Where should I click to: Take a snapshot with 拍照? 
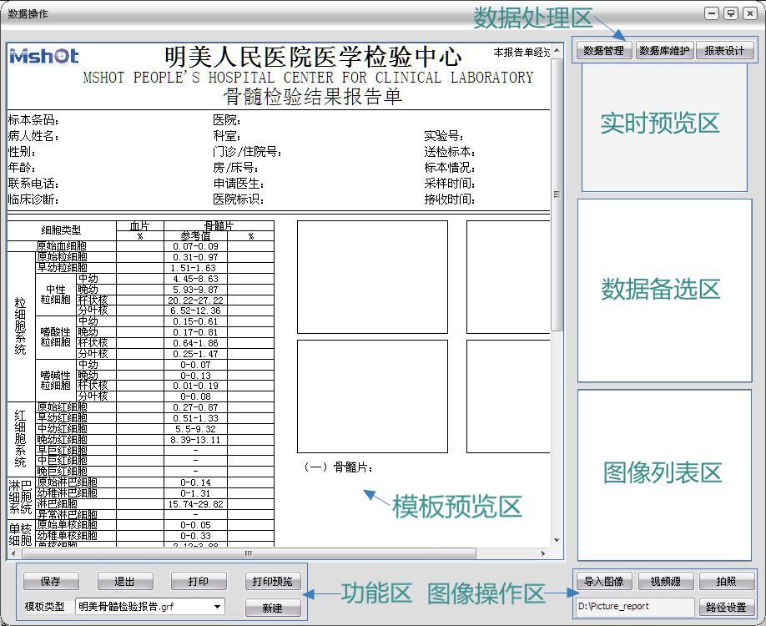pos(725,582)
